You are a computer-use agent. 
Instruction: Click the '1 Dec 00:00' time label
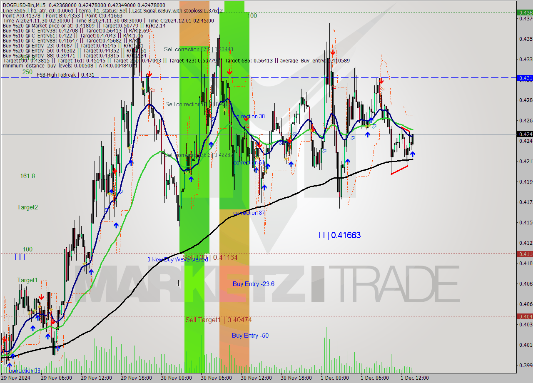click(x=335, y=378)
